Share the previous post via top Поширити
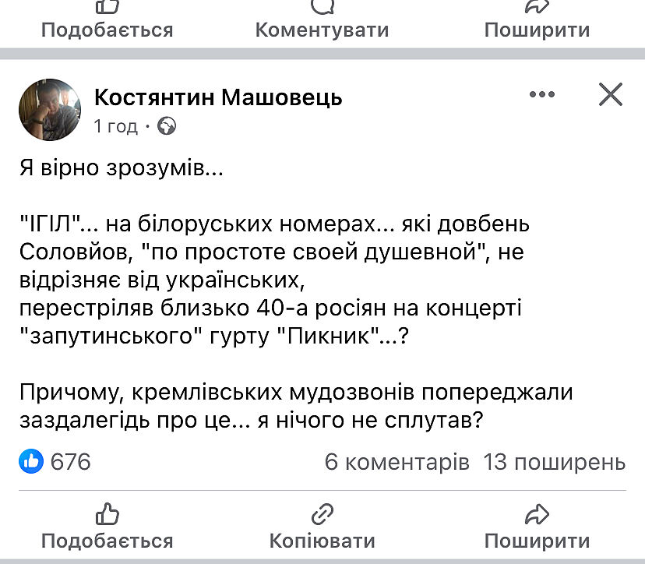This screenshot has width=645, height=564. [537, 30]
